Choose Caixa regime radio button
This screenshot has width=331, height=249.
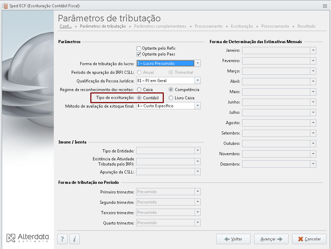[139, 90]
